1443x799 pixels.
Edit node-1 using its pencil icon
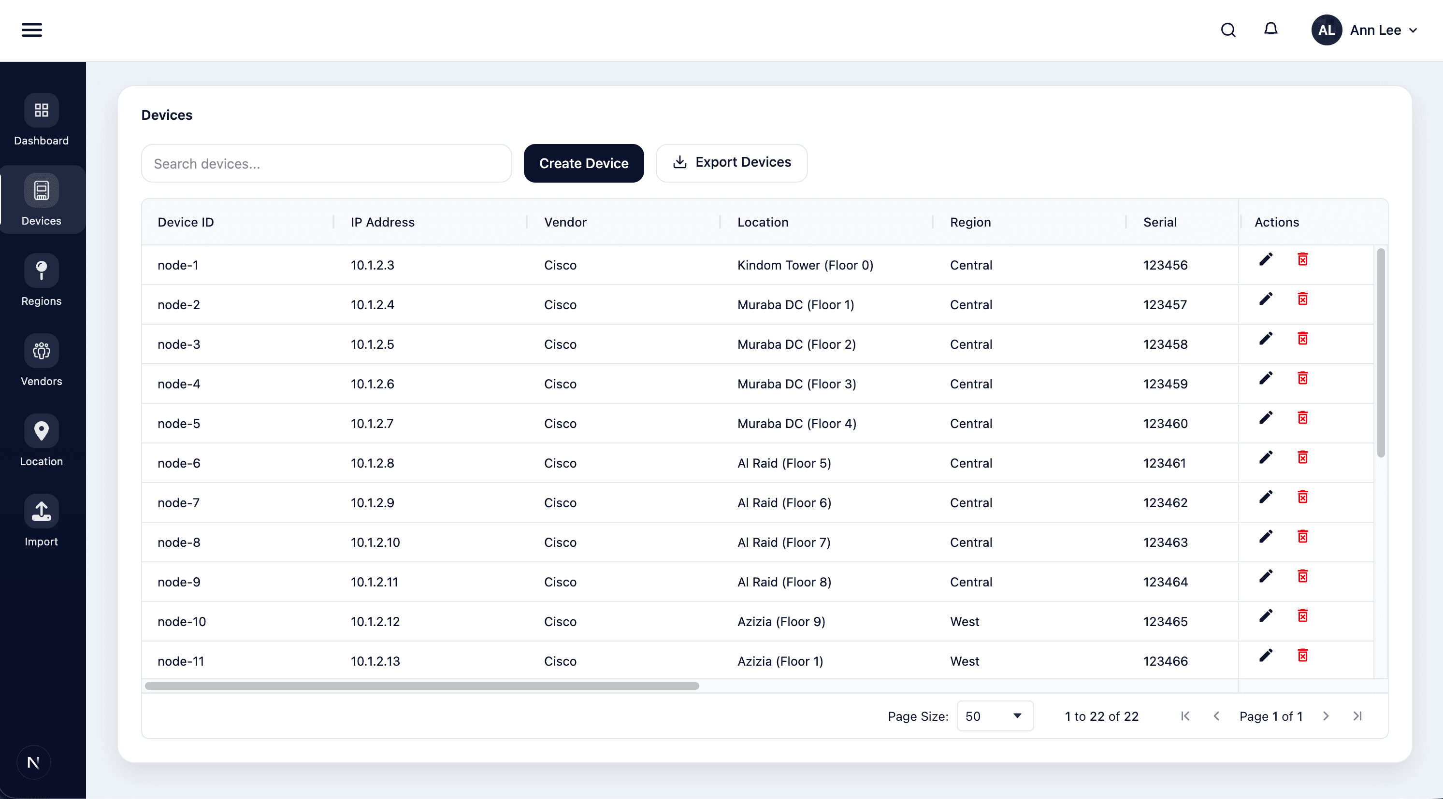[x=1266, y=258]
